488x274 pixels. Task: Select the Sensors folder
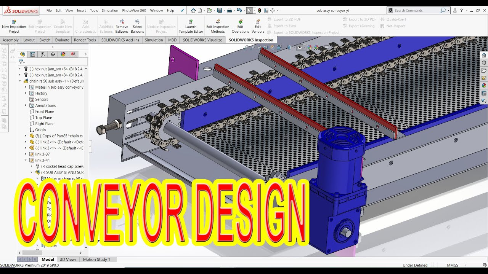(42, 99)
